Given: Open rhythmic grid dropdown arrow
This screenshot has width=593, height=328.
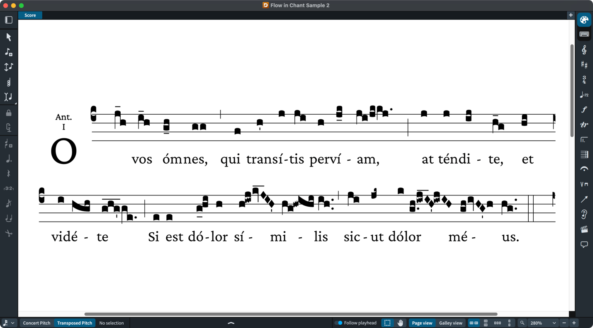Looking at the screenshot, I should pyautogui.click(x=13, y=323).
